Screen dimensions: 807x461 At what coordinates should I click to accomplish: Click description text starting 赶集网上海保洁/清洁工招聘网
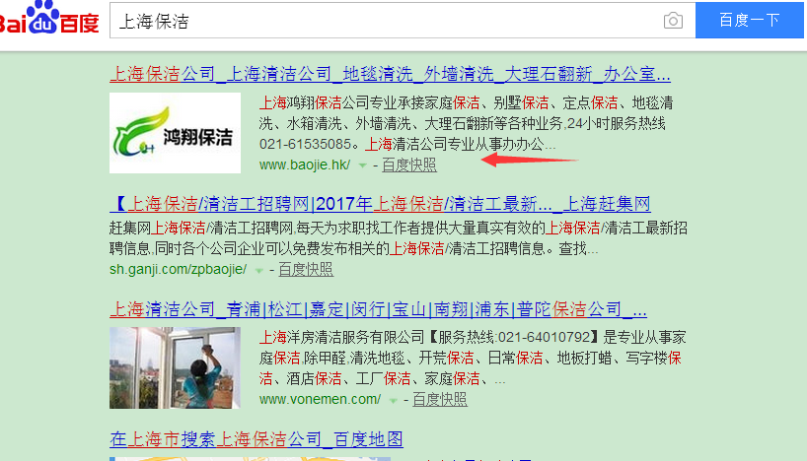click(x=399, y=238)
